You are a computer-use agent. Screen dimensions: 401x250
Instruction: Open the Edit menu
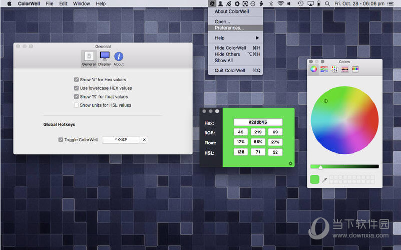[x=63, y=4]
